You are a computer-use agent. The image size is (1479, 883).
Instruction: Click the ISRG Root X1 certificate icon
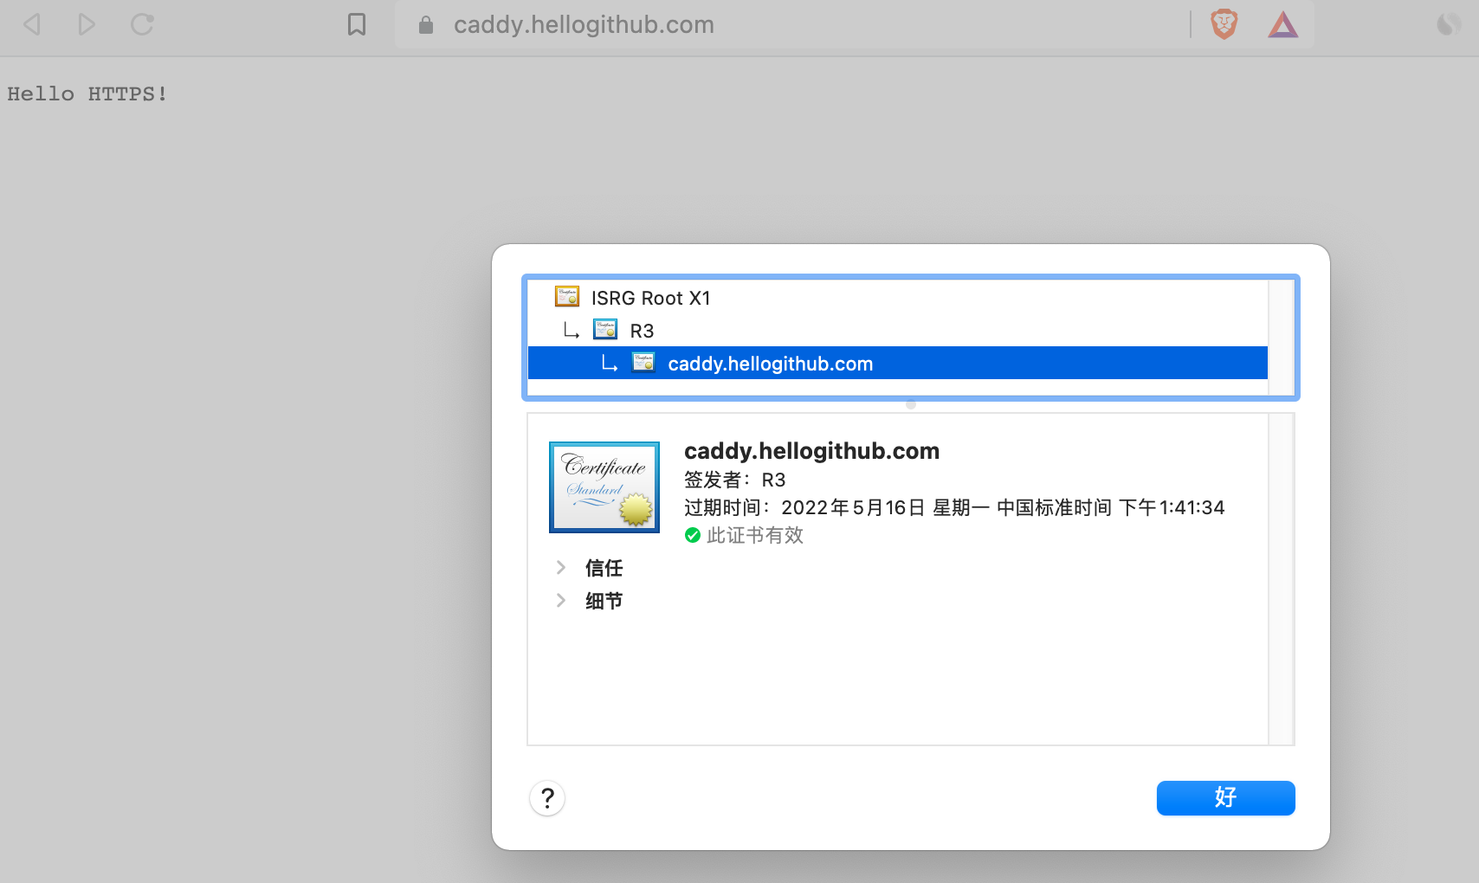567,298
